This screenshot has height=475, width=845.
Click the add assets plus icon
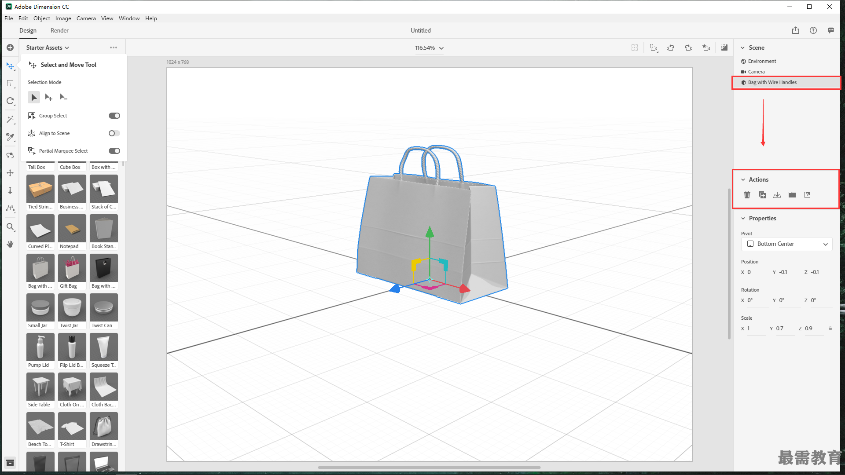pyautogui.click(x=10, y=47)
